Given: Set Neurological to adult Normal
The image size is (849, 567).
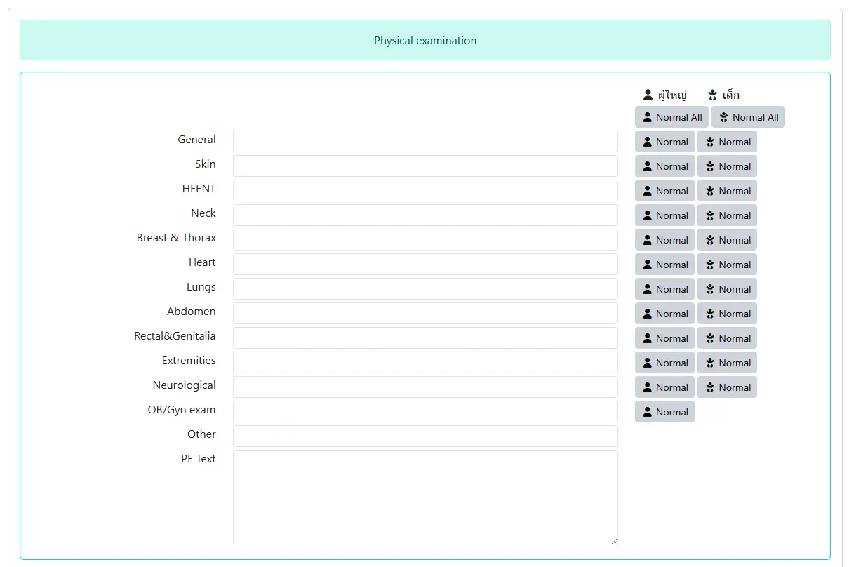Looking at the screenshot, I should pyautogui.click(x=664, y=387).
